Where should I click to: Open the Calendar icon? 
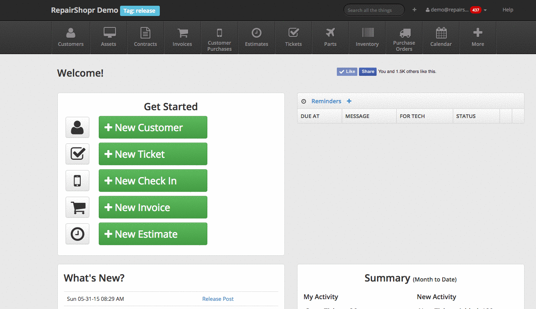441,33
